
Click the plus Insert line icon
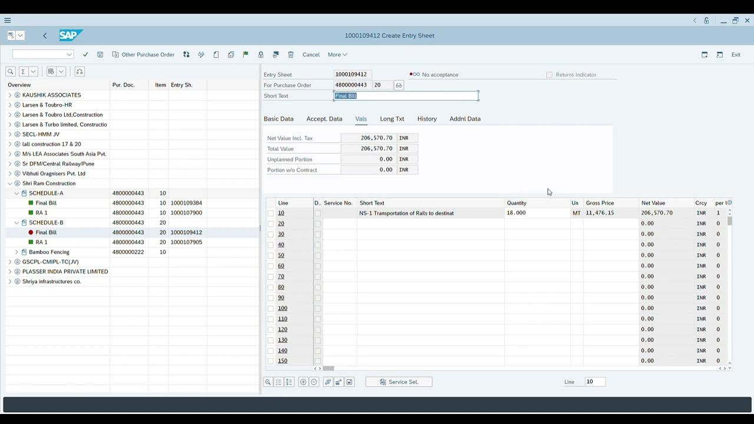[x=303, y=382]
